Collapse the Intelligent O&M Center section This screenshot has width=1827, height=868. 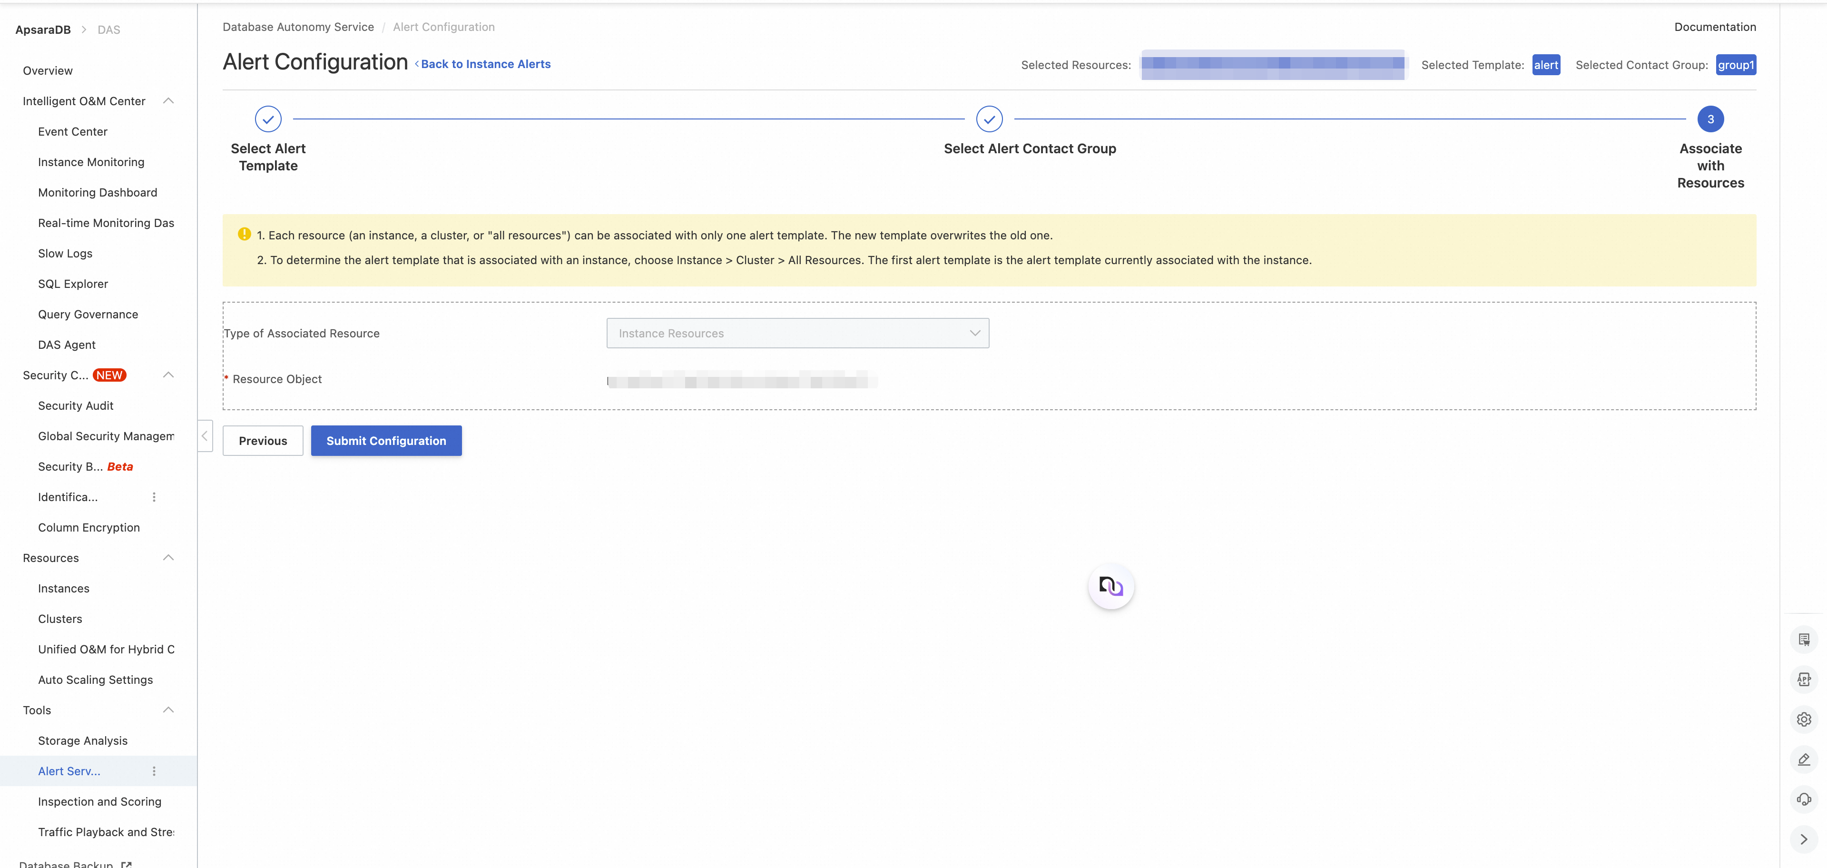click(168, 101)
